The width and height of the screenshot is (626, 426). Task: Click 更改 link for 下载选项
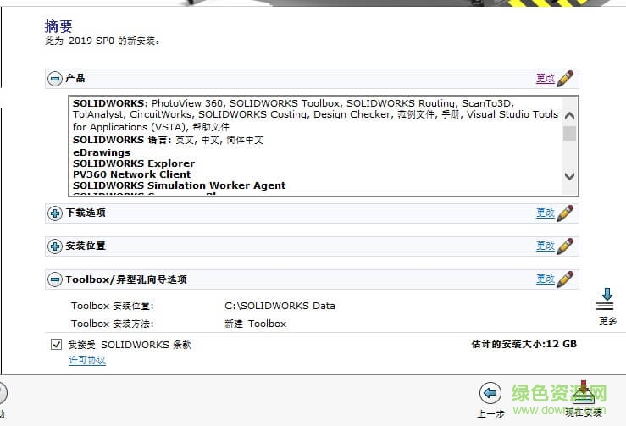(545, 213)
